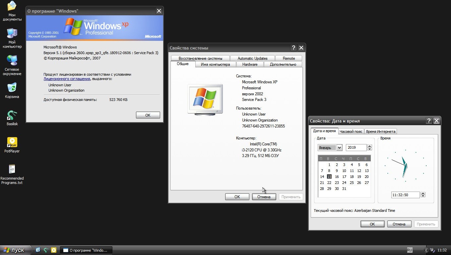Click the RU language indicator in taskbar
The height and width of the screenshot is (255, 451).
410,250
